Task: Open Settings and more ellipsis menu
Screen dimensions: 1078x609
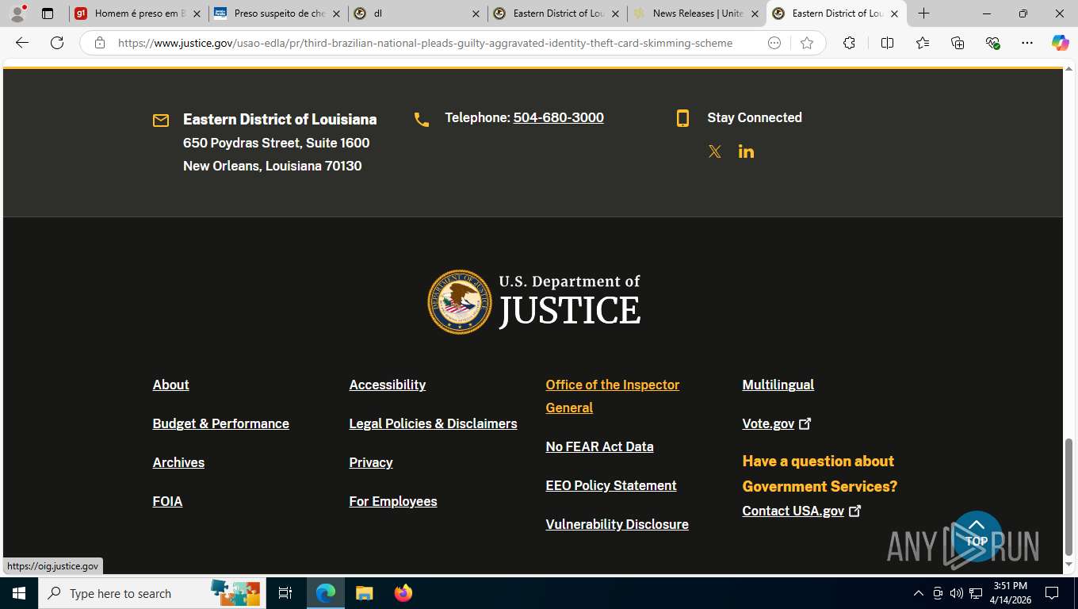Action: (x=1027, y=43)
